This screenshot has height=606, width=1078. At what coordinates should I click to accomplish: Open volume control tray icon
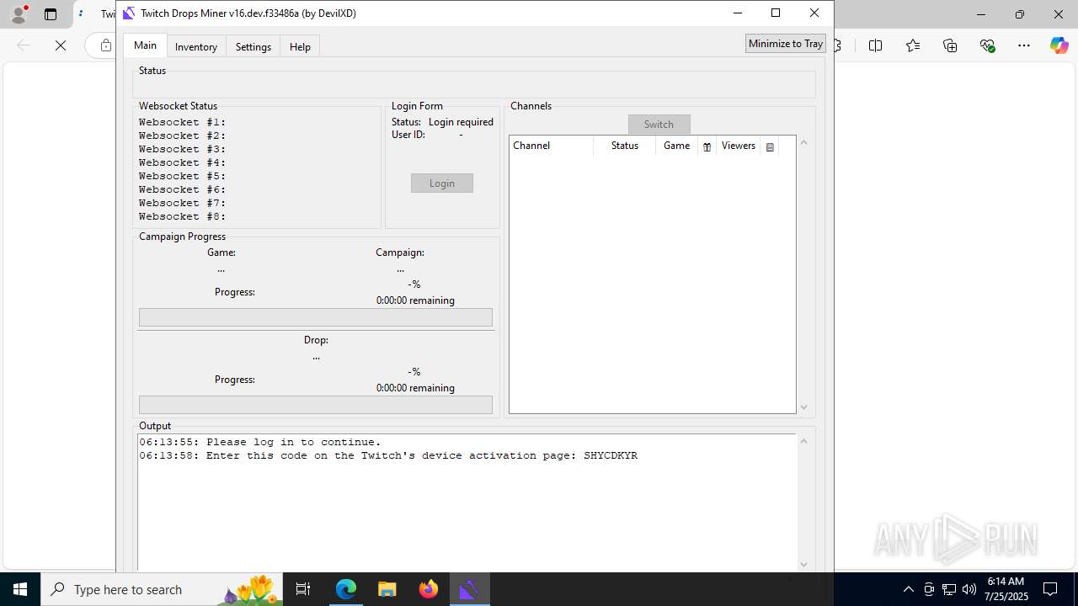[969, 589]
